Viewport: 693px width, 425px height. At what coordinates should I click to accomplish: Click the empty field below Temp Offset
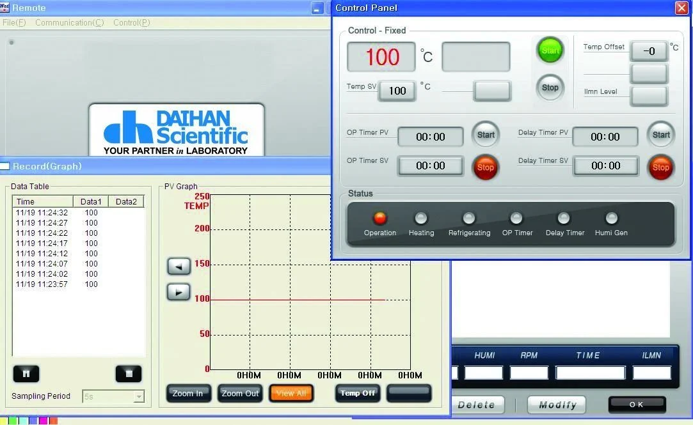648,73
